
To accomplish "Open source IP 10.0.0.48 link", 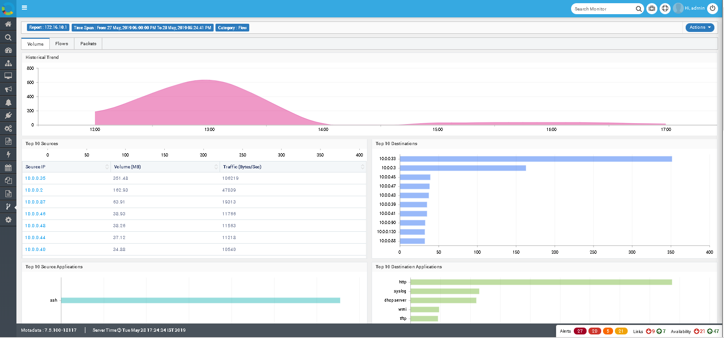I will tap(35, 226).
